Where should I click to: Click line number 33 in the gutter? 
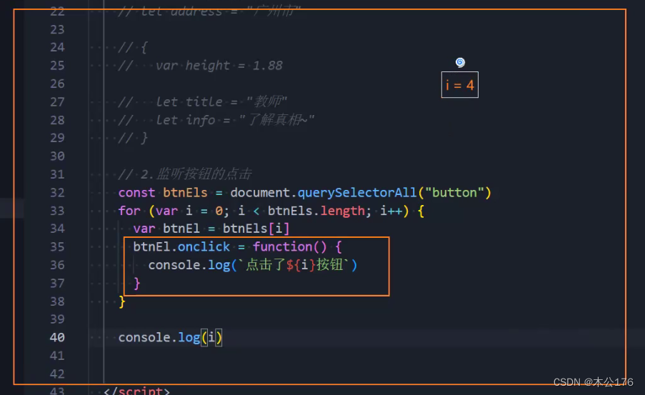(57, 211)
